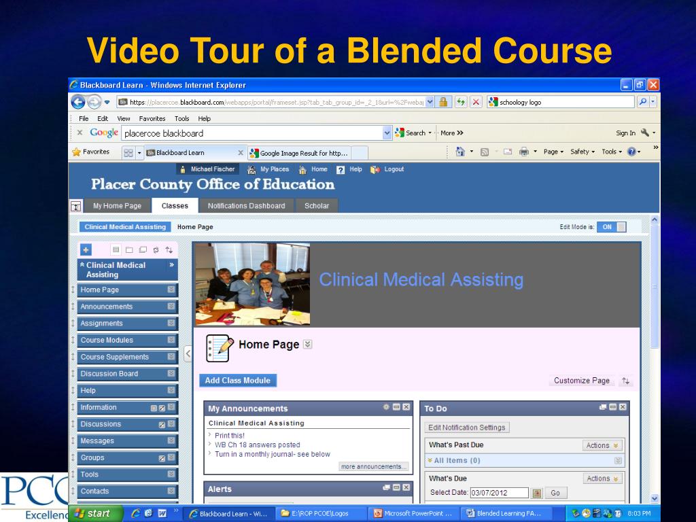Image resolution: width=696 pixels, height=522 pixels.
Task: Open the Quick Tabs grid icon
Action: click(128, 153)
